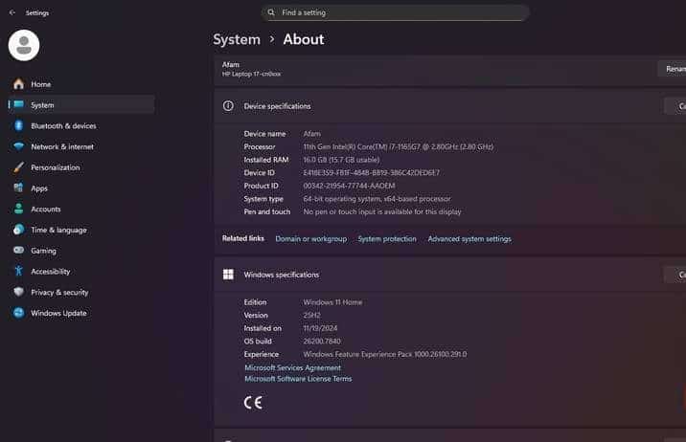Click the Apps icon in sidebar
686x442 pixels.
tap(18, 188)
